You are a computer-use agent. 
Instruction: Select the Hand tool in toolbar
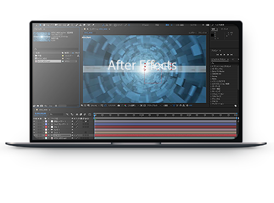[x=44, y=25]
